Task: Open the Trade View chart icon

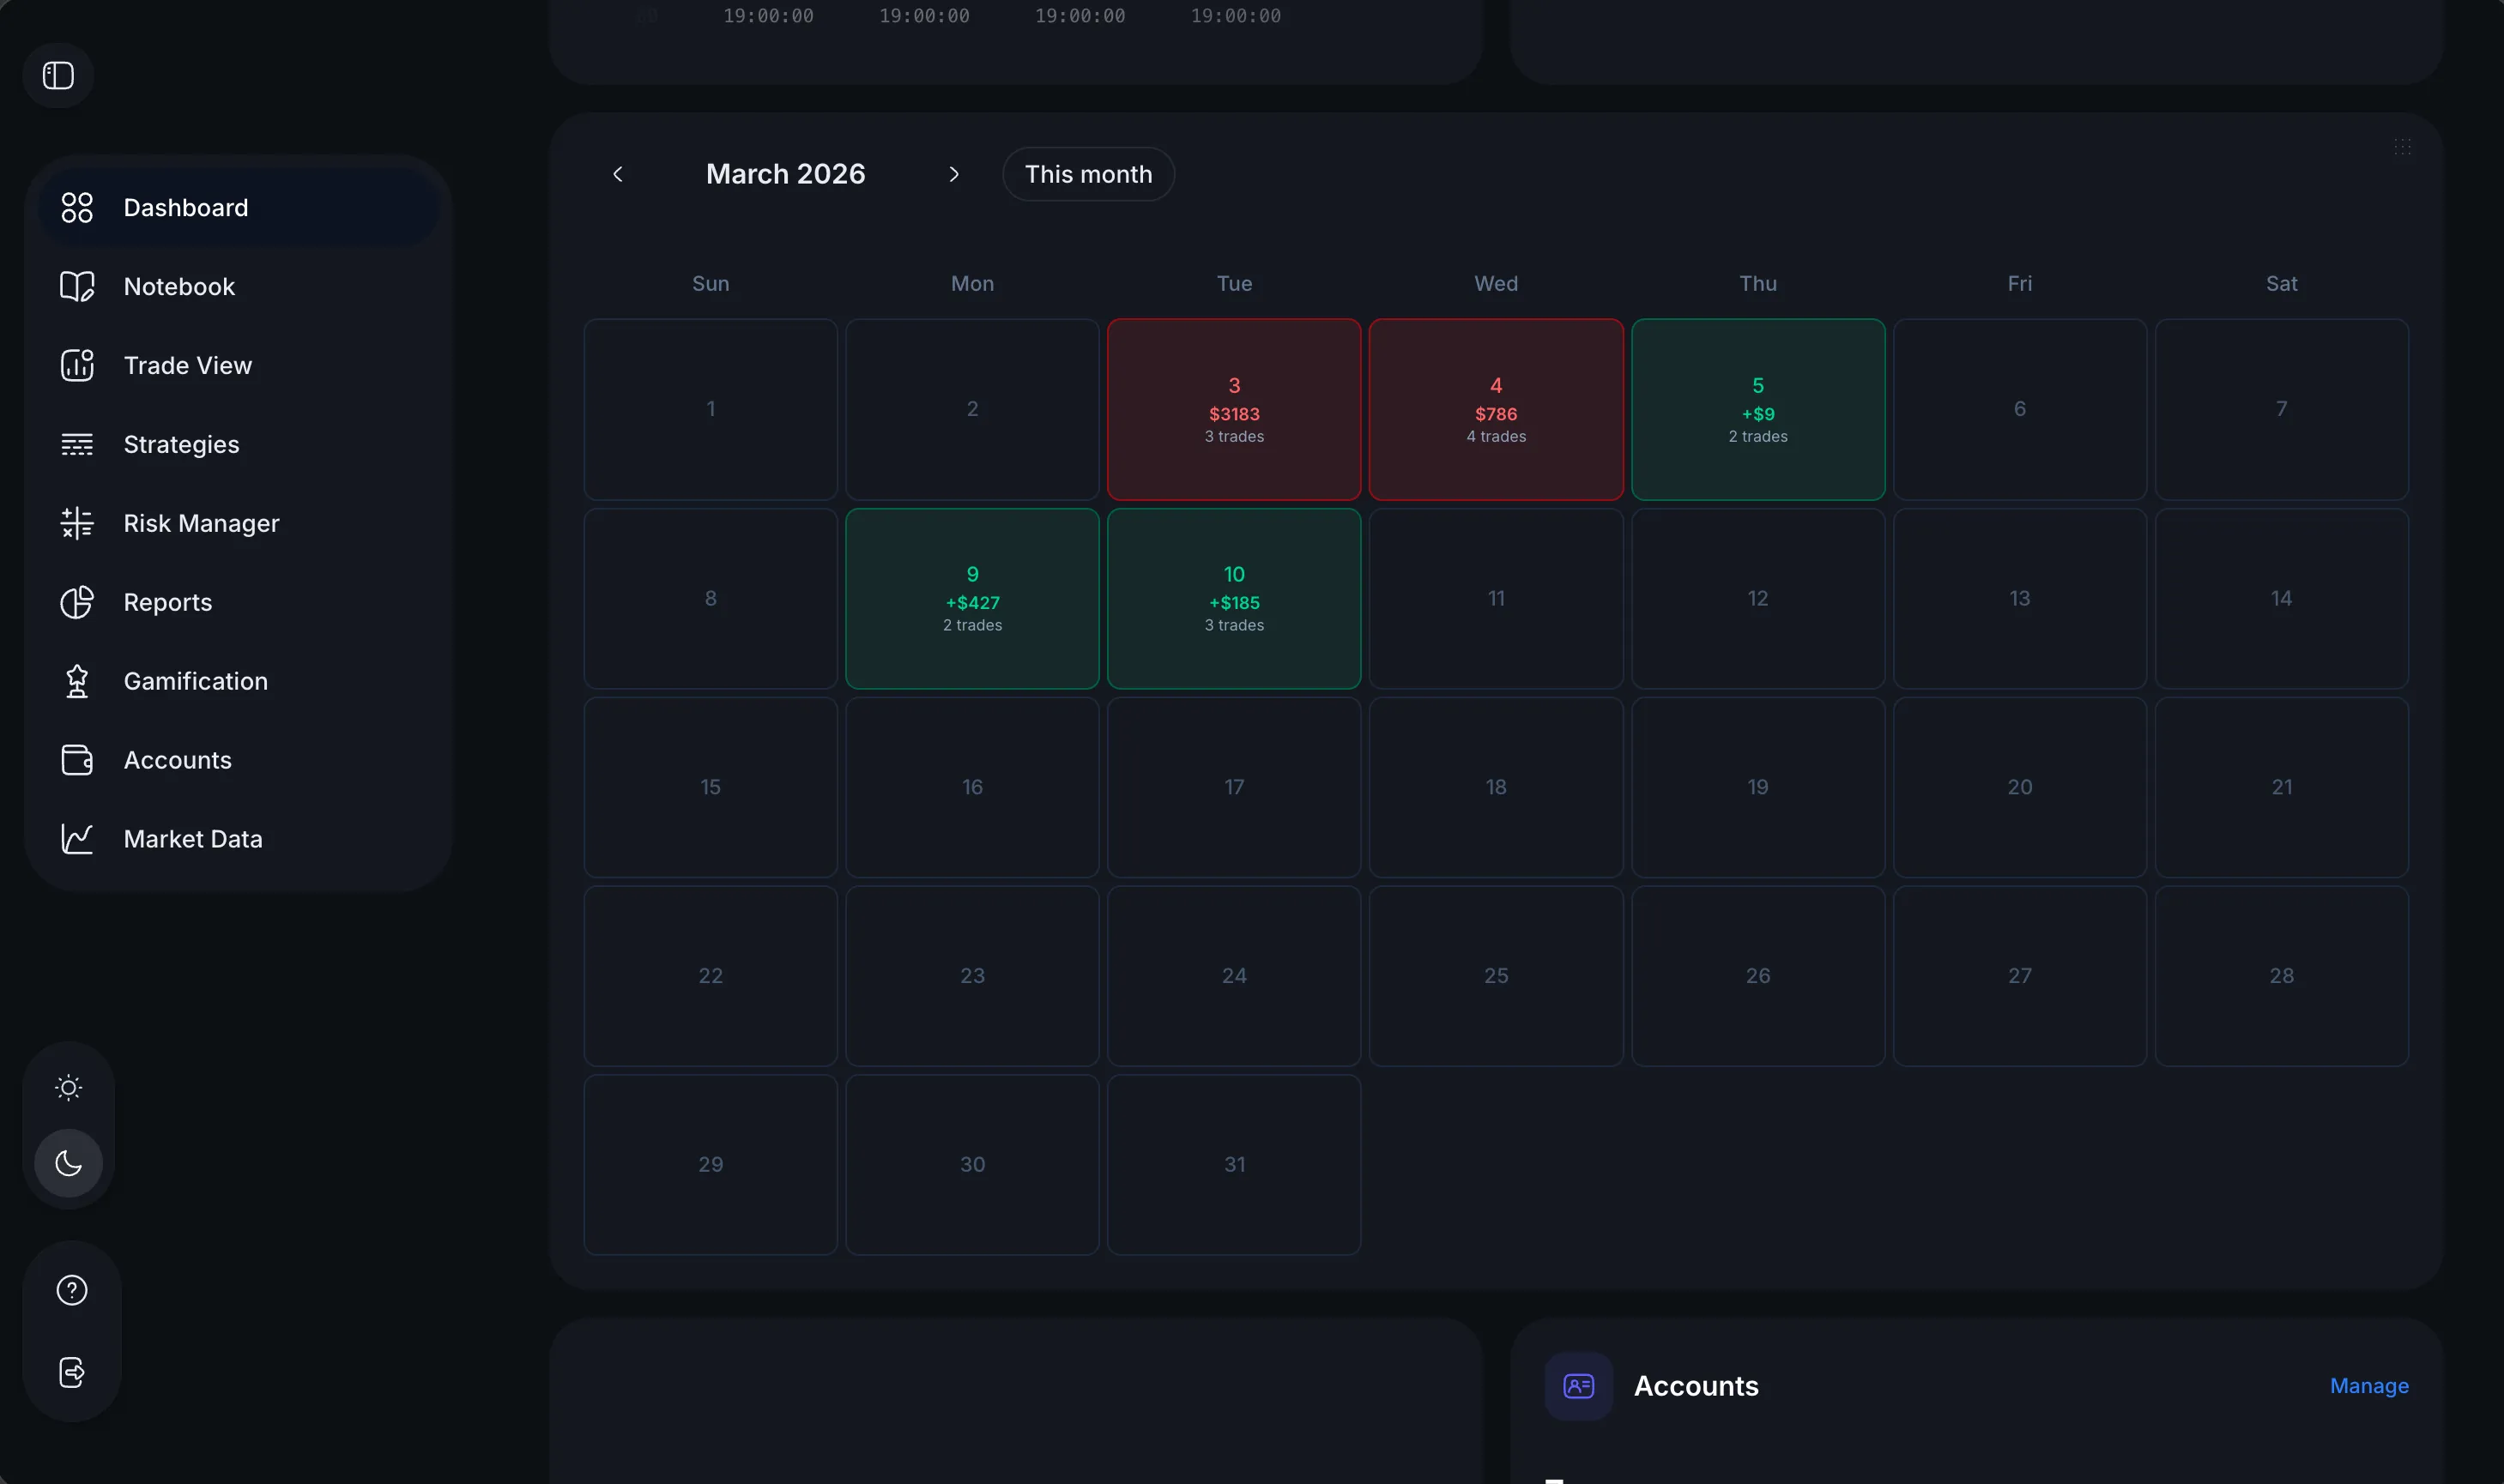Action: [x=77, y=366]
